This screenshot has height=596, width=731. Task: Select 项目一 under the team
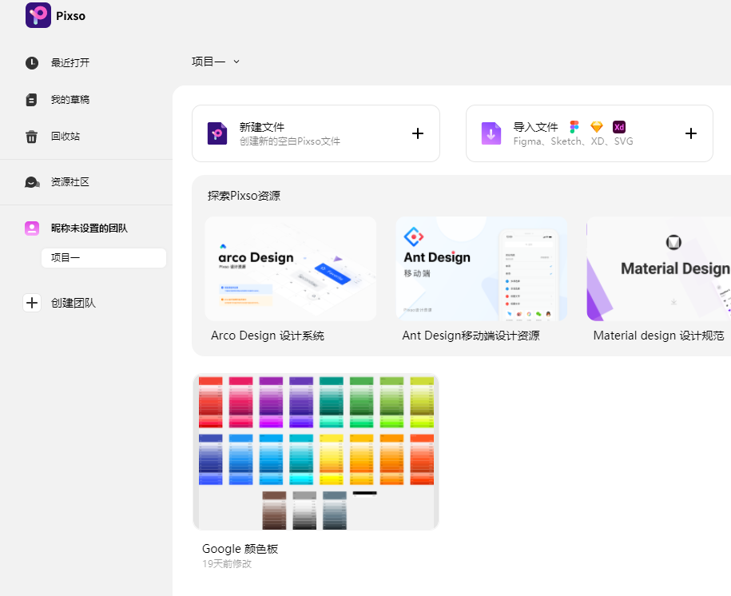click(x=104, y=258)
